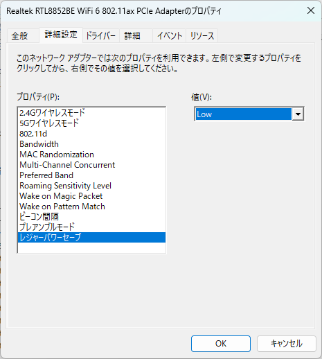Open the ドライバー tab
322x359 pixels.
tap(101, 36)
